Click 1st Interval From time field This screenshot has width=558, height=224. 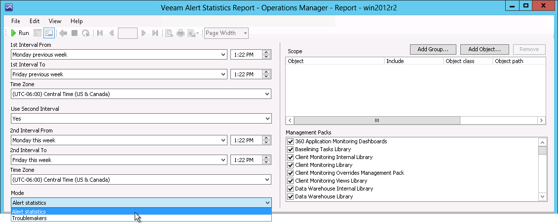point(246,55)
